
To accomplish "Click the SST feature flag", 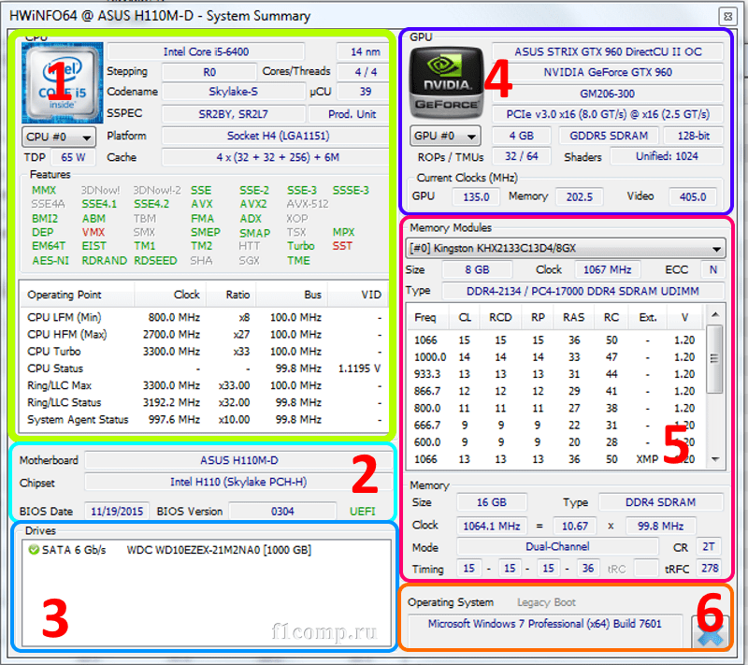I will (x=342, y=246).
